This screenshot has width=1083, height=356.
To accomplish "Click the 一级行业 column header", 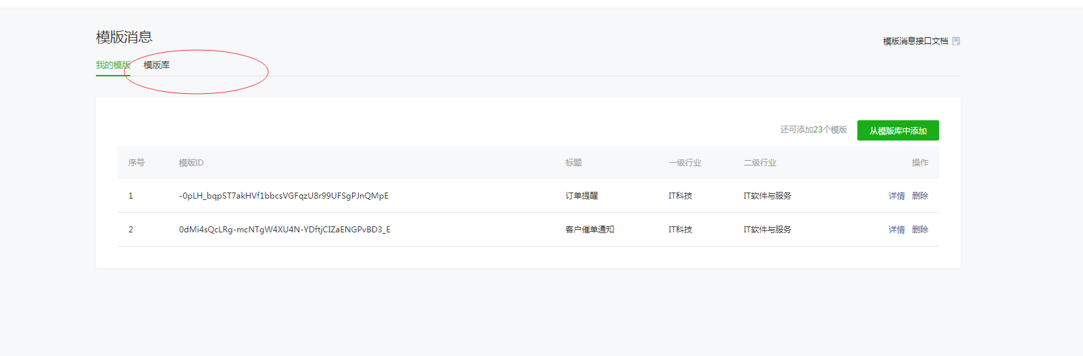I will point(684,163).
